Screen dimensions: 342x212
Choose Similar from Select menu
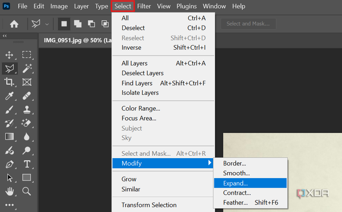[x=163, y=189]
